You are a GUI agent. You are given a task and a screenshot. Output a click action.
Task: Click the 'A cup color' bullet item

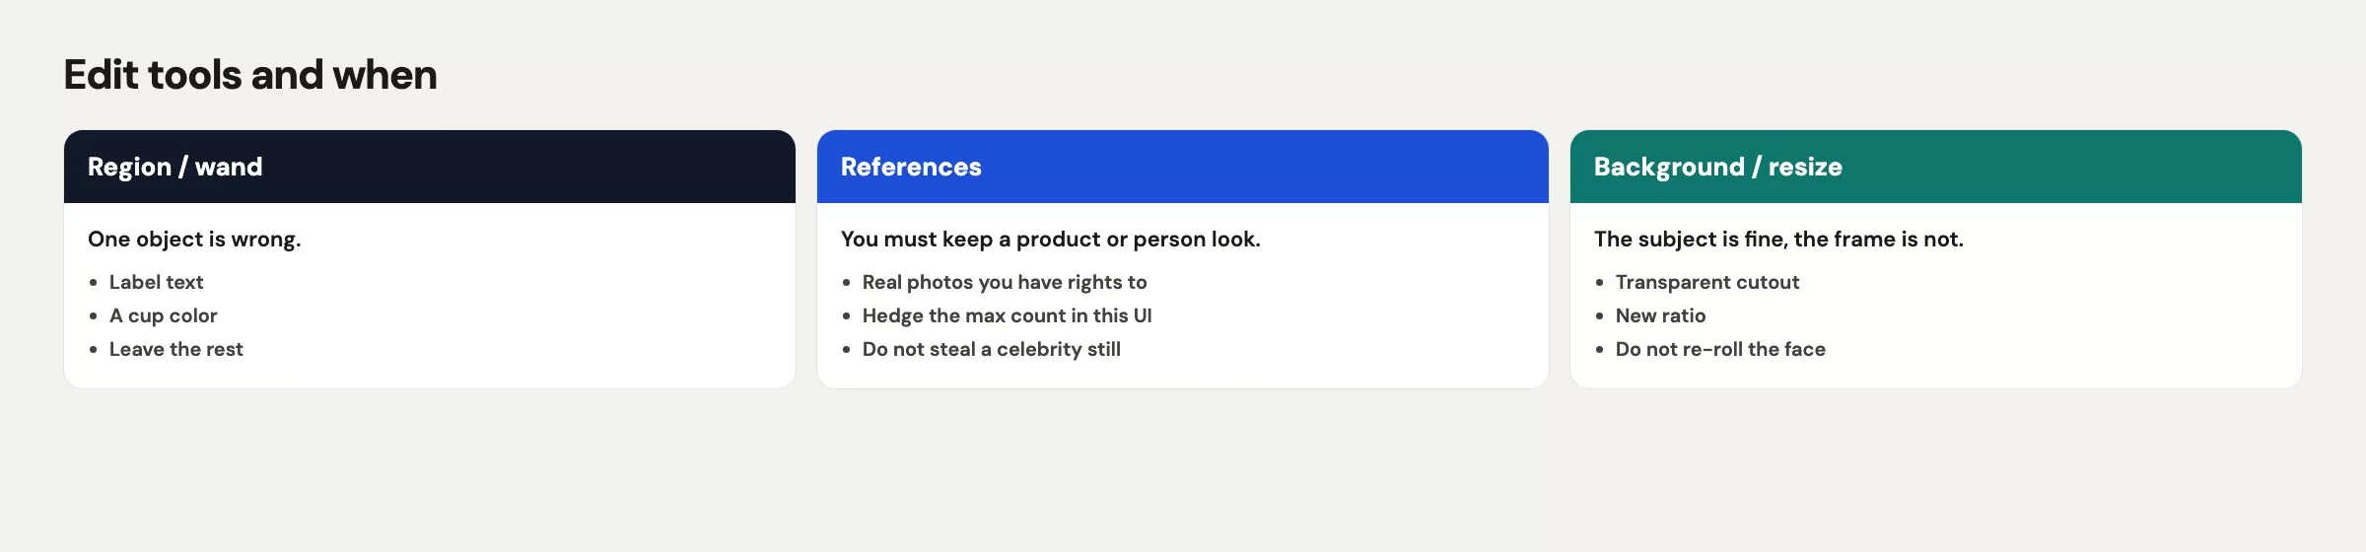coord(163,315)
